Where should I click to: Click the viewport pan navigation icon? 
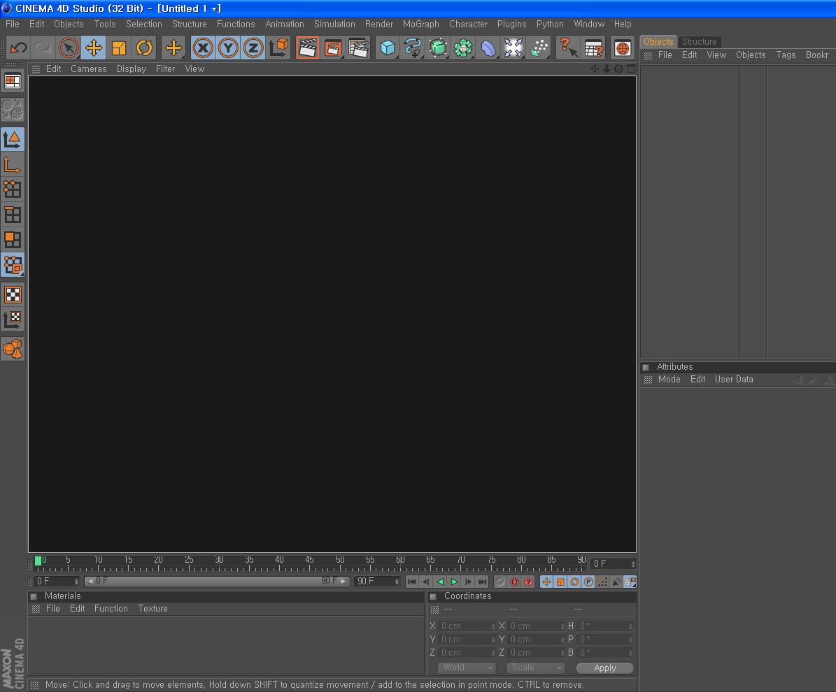(595, 69)
